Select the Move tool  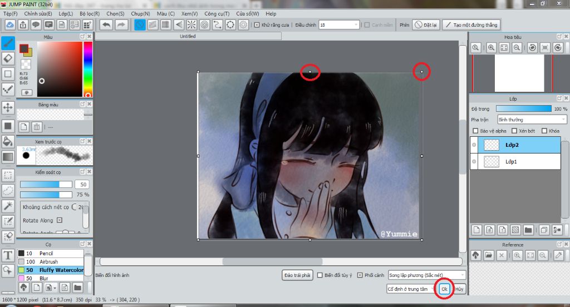[8, 107]
